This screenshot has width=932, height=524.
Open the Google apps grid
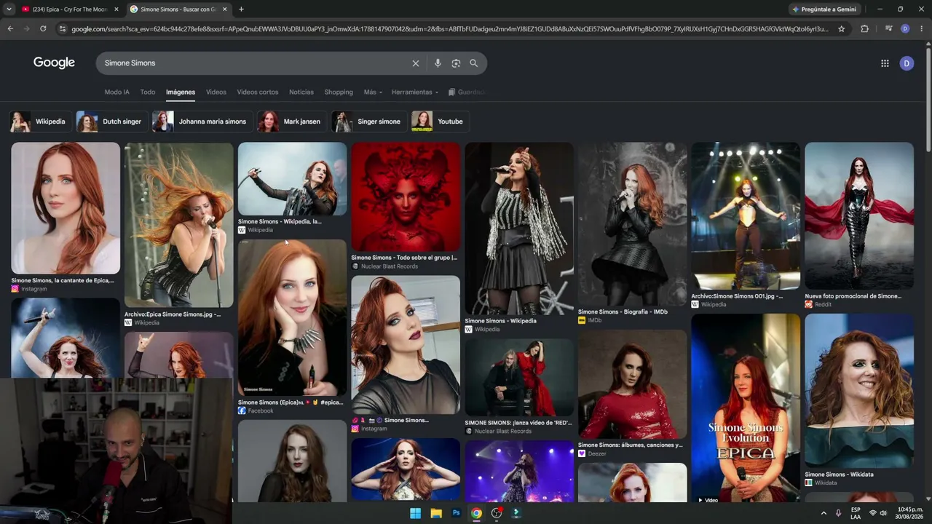[x=885, y=63]
